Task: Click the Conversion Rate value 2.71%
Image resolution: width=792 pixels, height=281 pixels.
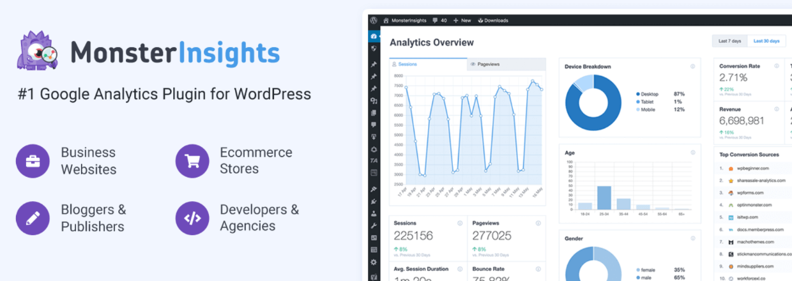Action: [x=733, y=77]
